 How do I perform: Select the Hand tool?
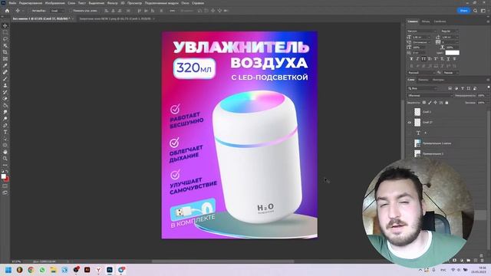coord(5,152)
